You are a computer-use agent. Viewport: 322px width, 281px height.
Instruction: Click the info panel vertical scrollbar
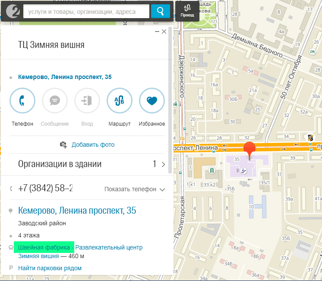pyautogui.click(x=170, y=100)
